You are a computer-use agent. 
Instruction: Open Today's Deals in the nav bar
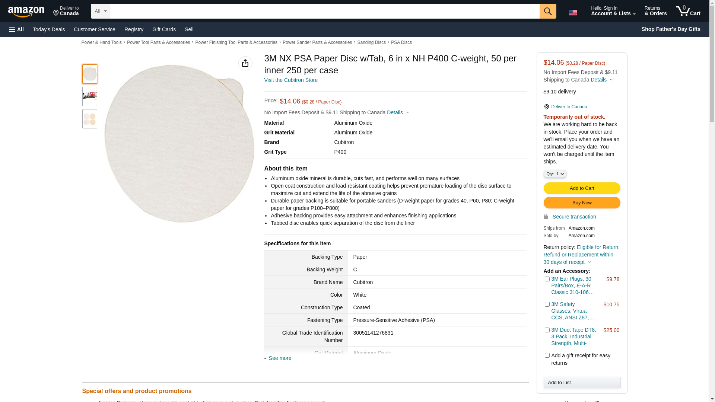click(x=49, y=29)
